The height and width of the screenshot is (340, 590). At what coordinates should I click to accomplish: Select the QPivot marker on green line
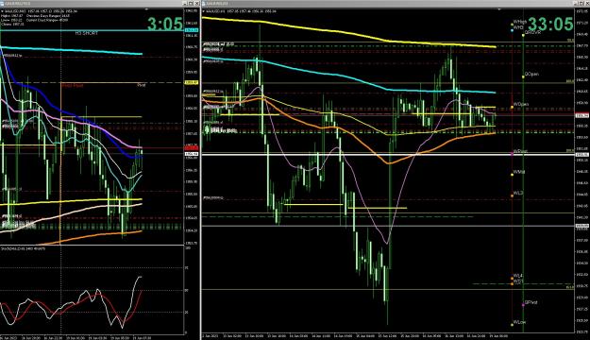[523, 305]
